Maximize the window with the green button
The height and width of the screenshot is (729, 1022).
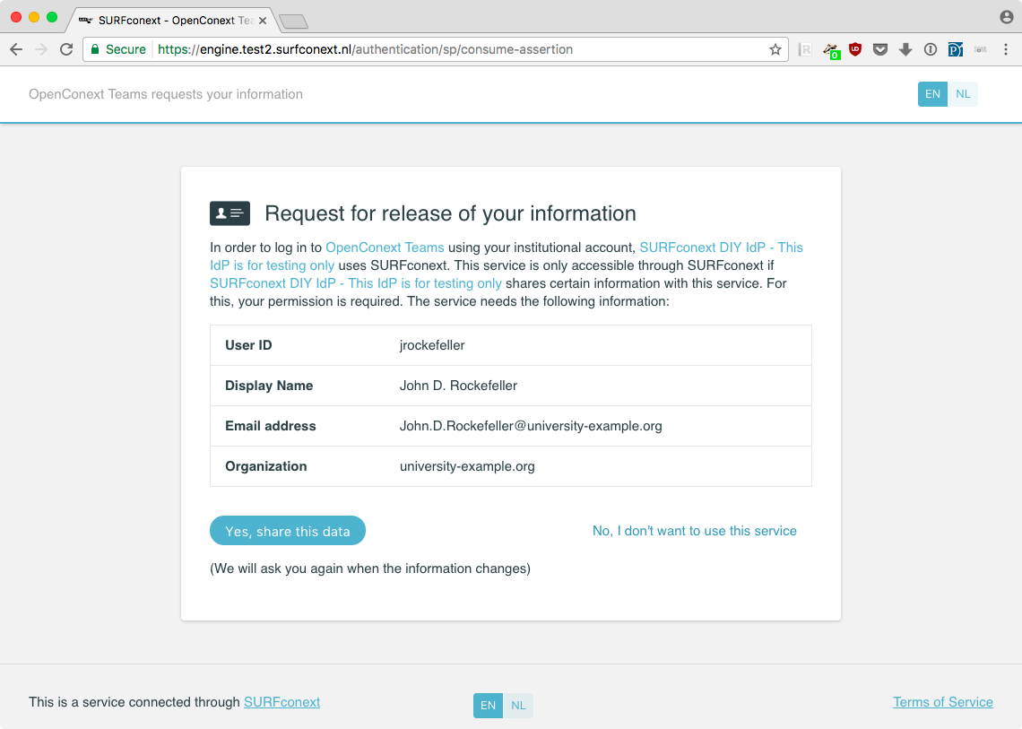tap(52, 18)
